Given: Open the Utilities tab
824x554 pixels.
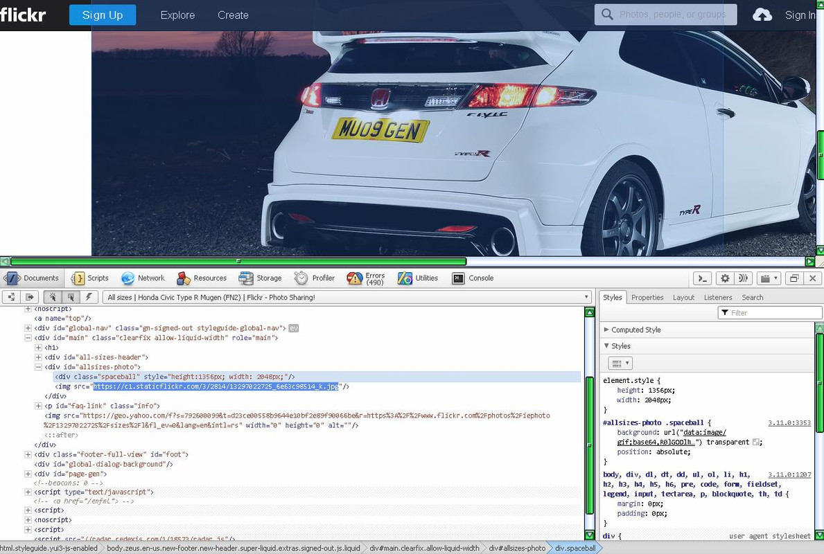Looking at the screenshot, I should click(418, 278).
